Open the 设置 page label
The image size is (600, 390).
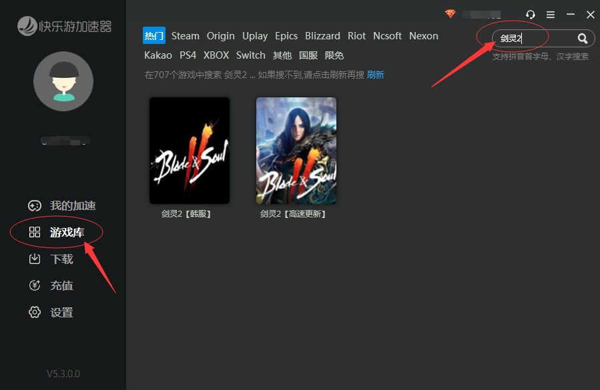click(x=61, y=313)
